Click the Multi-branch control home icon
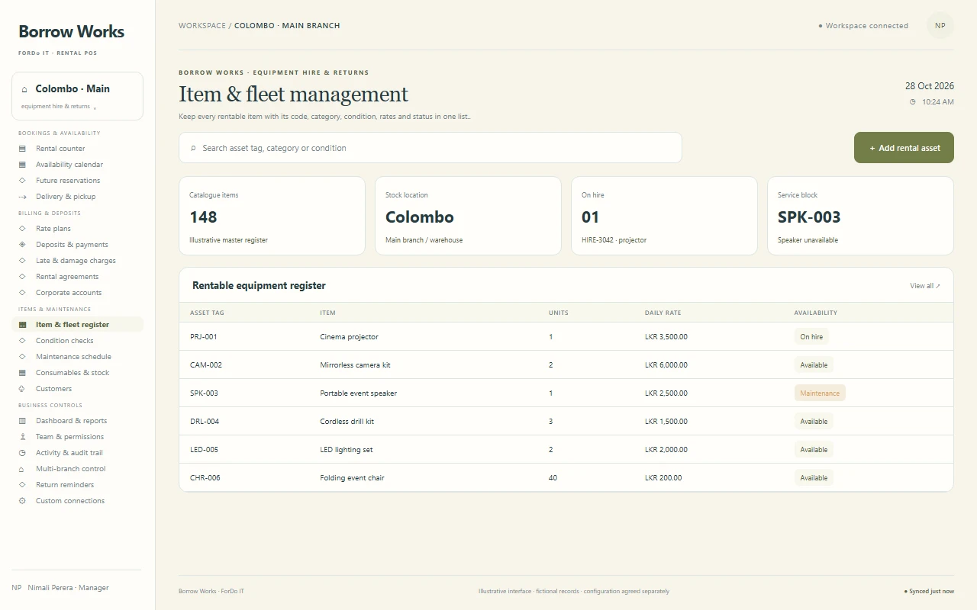977x610 pixels. point(22,469)
